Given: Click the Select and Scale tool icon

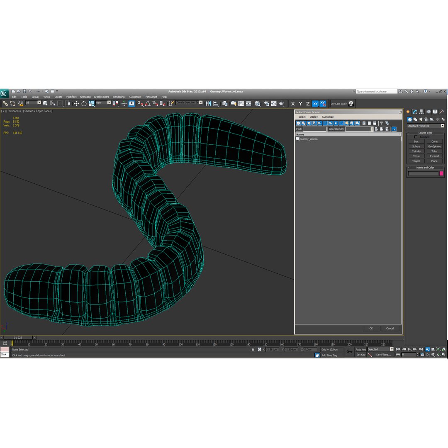Looking at the screenshot, I should click(x=91, y=103).
